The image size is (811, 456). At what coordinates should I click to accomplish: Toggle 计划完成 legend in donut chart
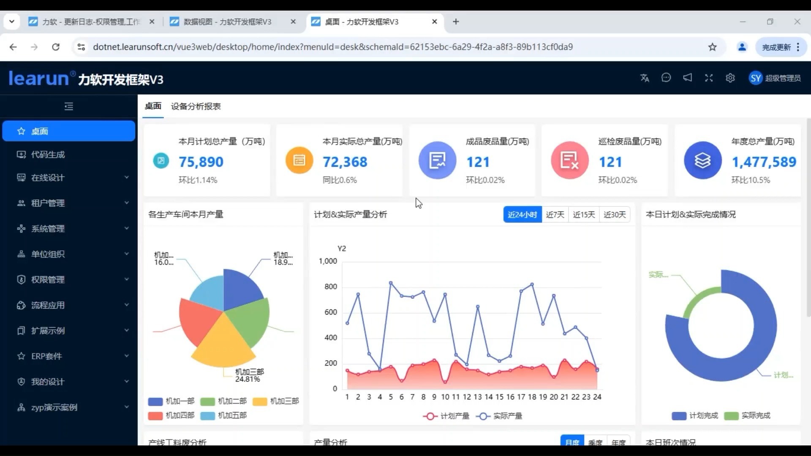click(695, 416)
